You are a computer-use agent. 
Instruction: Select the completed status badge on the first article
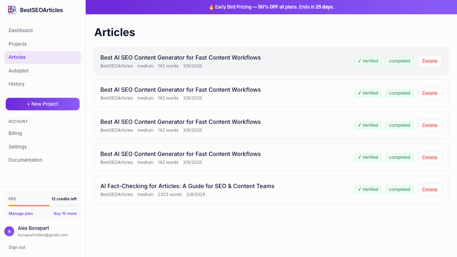point(399,61)
